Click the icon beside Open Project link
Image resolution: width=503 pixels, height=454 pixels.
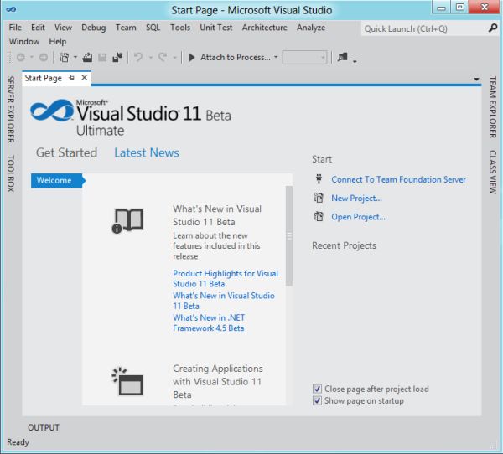319,216
